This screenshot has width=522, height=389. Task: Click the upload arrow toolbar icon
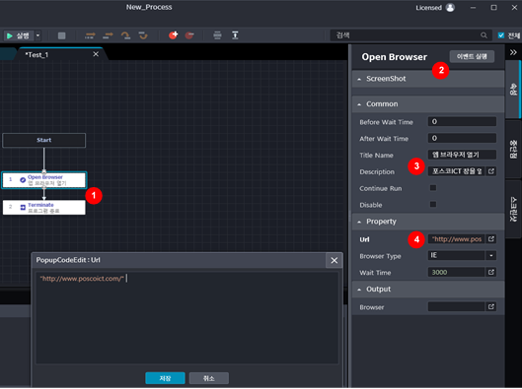(235, 35)
